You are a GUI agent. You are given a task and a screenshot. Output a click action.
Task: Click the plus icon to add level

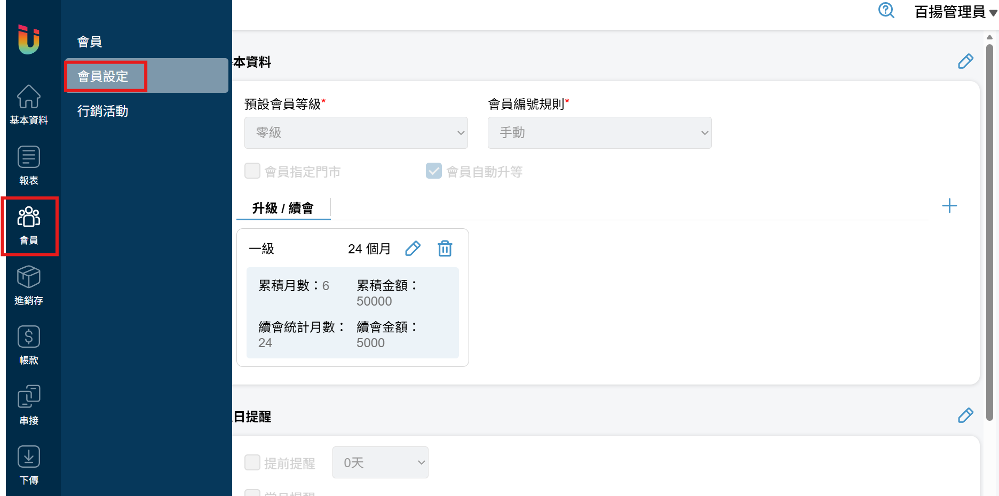(x=949, y=206)
